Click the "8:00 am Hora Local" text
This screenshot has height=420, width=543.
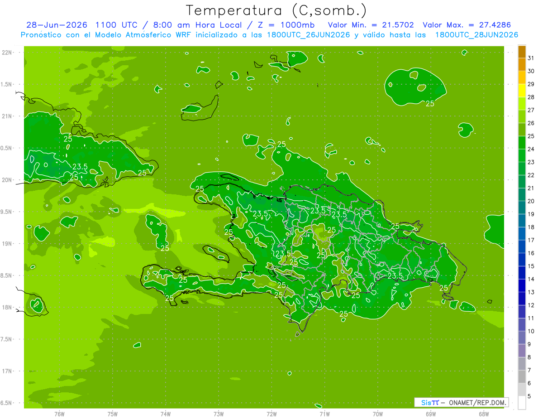pyautogui.click(x=197, y=25)
